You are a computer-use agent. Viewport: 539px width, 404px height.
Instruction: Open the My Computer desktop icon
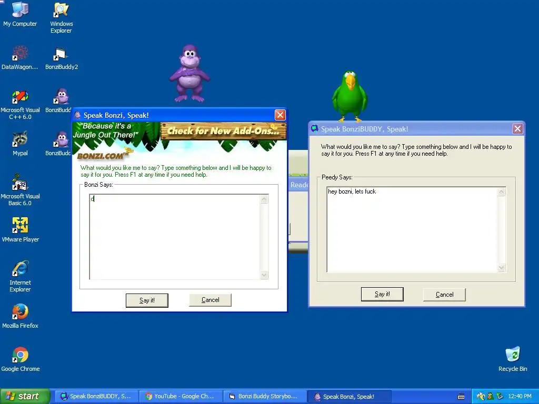coord(20,14)
